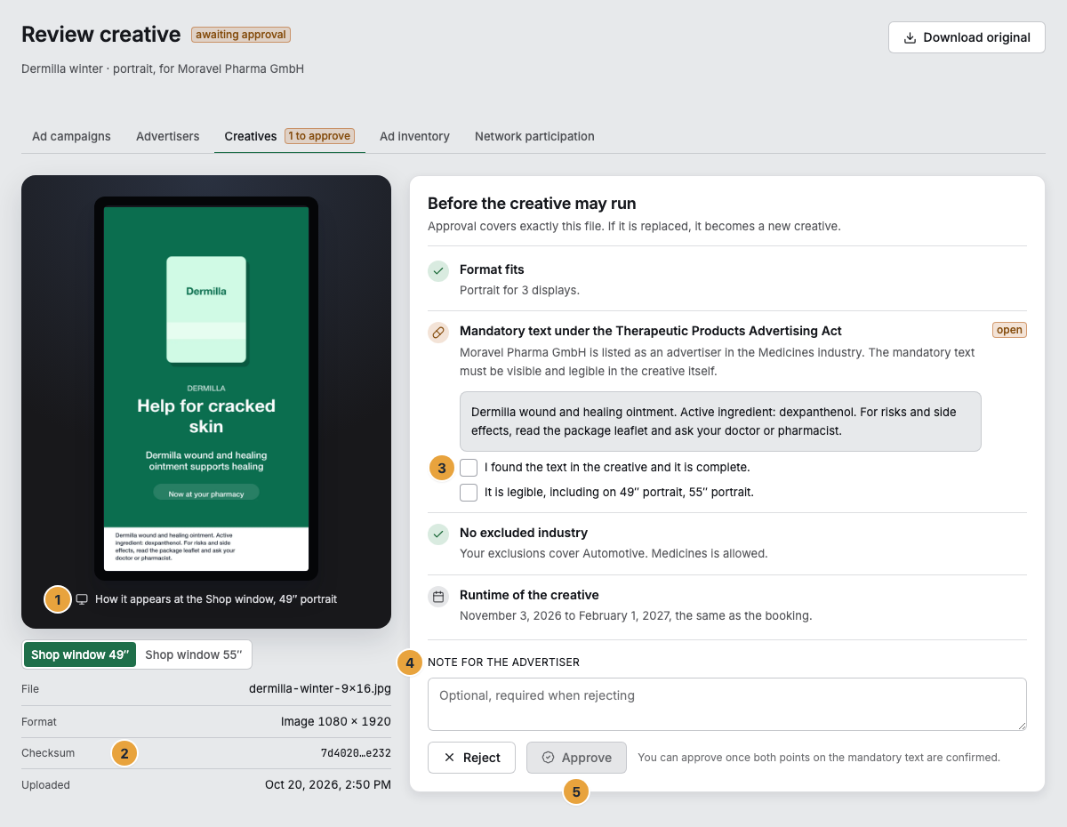
Task: Click the '1 to approve' badge
Action: pos(319,136)
